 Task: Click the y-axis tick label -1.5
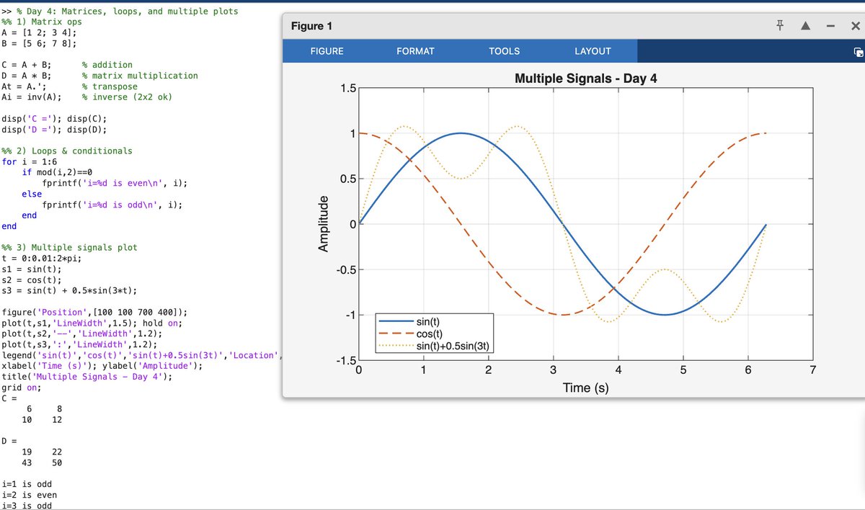click(345, 360)
